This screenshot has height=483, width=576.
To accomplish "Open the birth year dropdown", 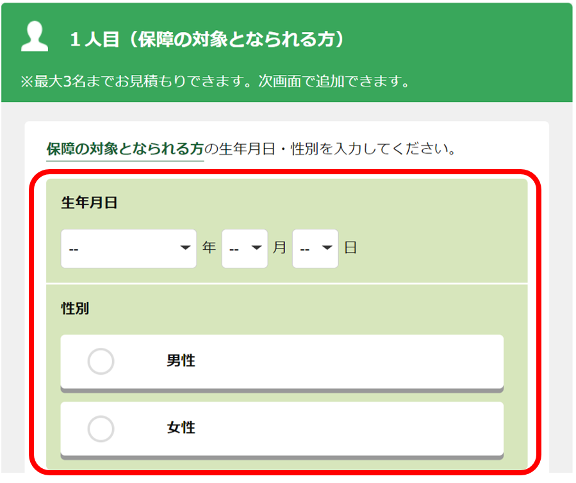I will (x=128, y=249).
